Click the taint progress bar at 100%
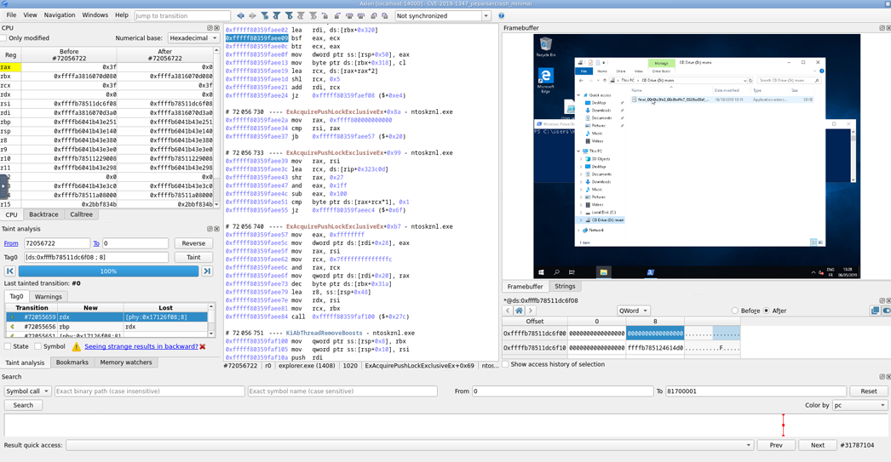Viewport: 891px width, 462px height. click(x=108, y=271)
